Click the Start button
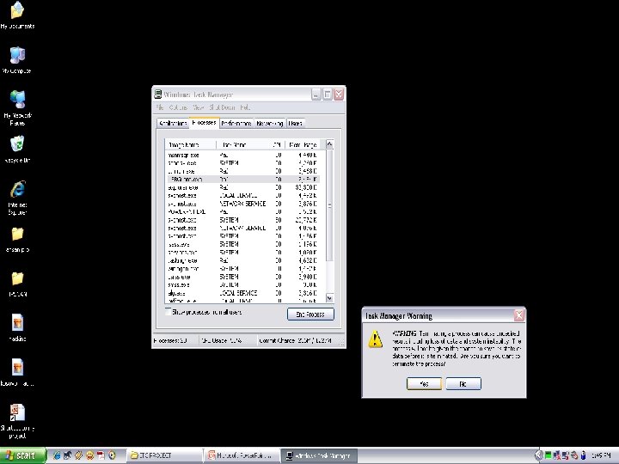 [23, 455]
